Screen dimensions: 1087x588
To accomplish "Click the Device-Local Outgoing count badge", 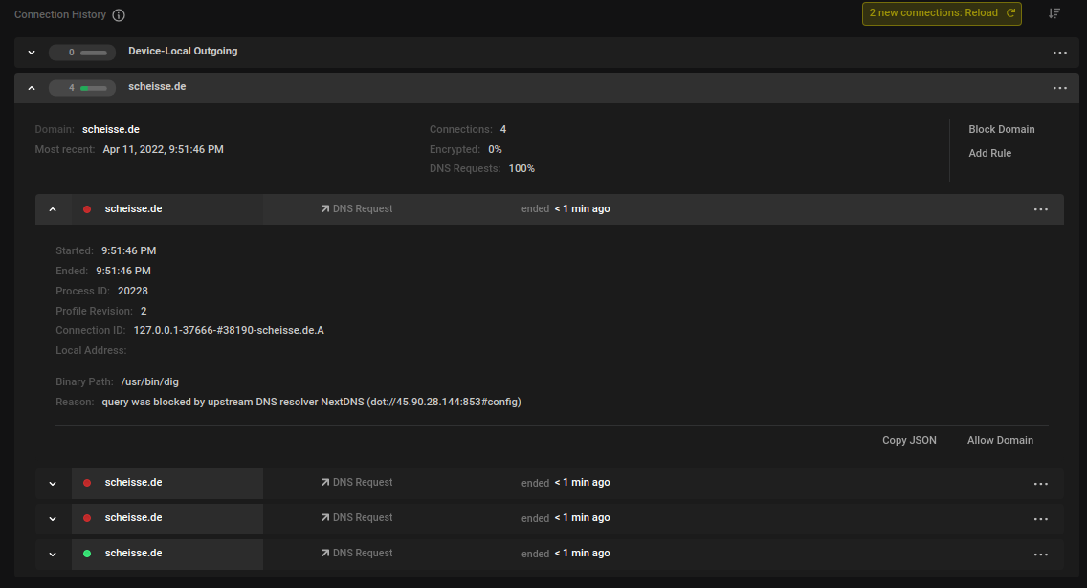I will click(x=81, y=52).
